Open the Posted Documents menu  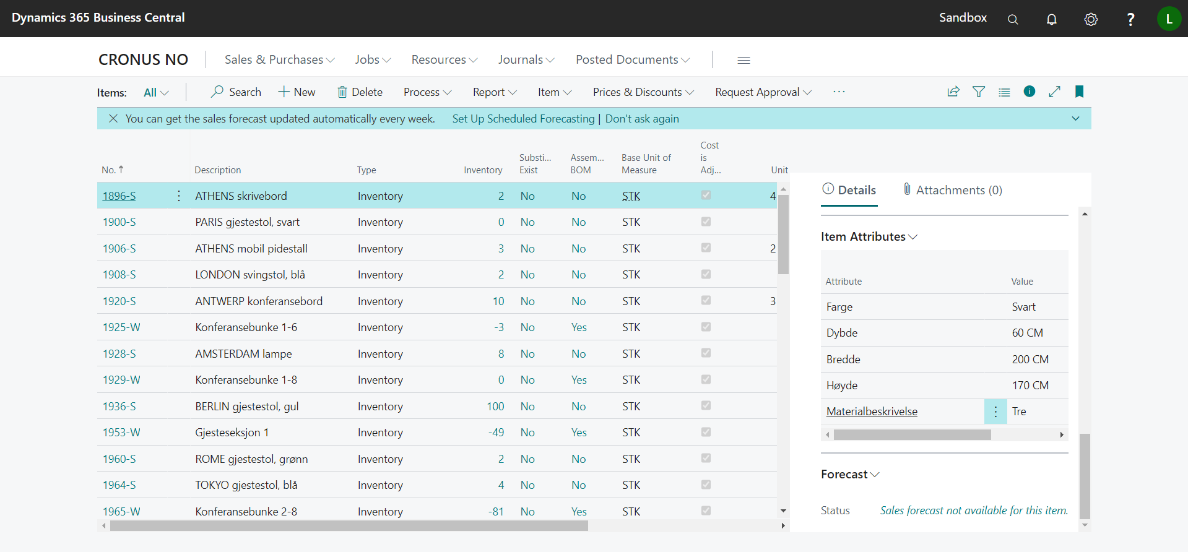click(x=632, y=59)
